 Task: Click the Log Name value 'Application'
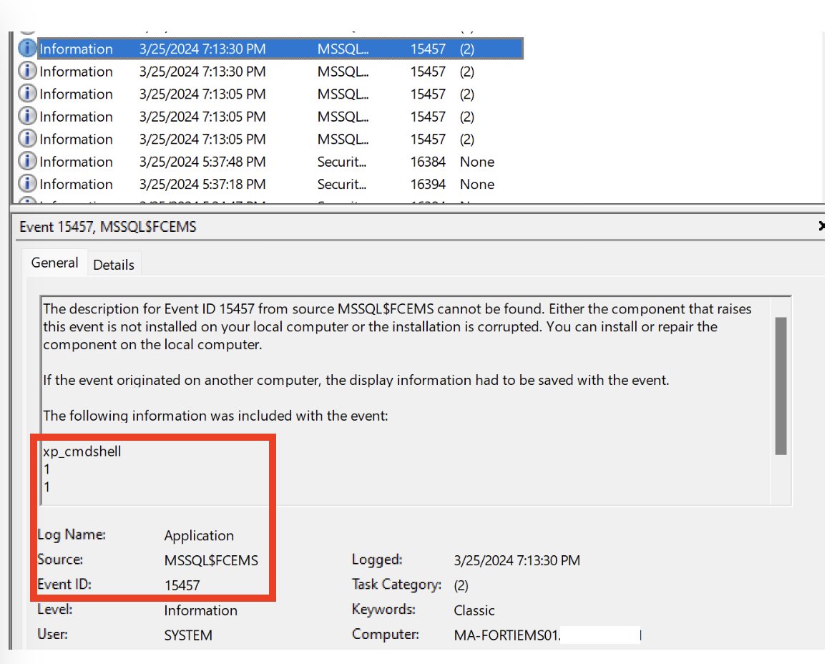pyautogui.click(x=199, y=535)
